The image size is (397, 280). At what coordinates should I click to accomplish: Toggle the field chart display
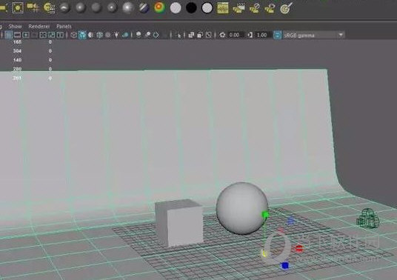43,35
